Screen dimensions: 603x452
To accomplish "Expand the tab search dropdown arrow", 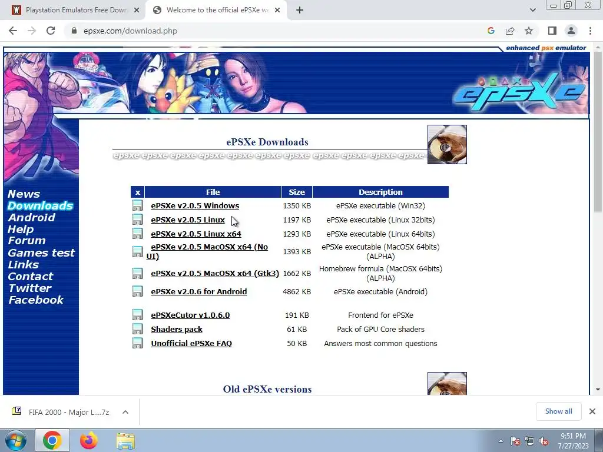I will coord(532,11).
